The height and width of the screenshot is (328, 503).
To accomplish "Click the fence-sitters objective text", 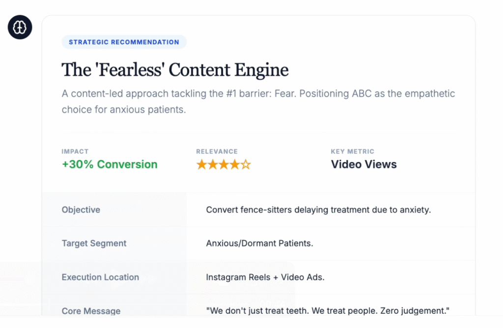I will [x=318, y=210].
